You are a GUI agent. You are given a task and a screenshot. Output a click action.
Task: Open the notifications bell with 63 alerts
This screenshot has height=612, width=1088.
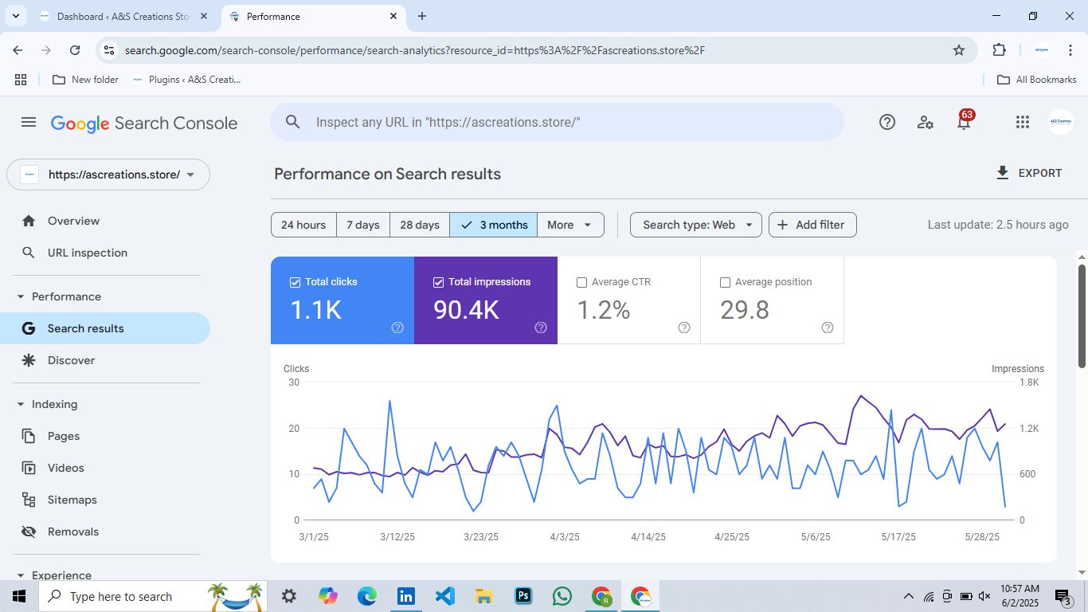point(964,122)
